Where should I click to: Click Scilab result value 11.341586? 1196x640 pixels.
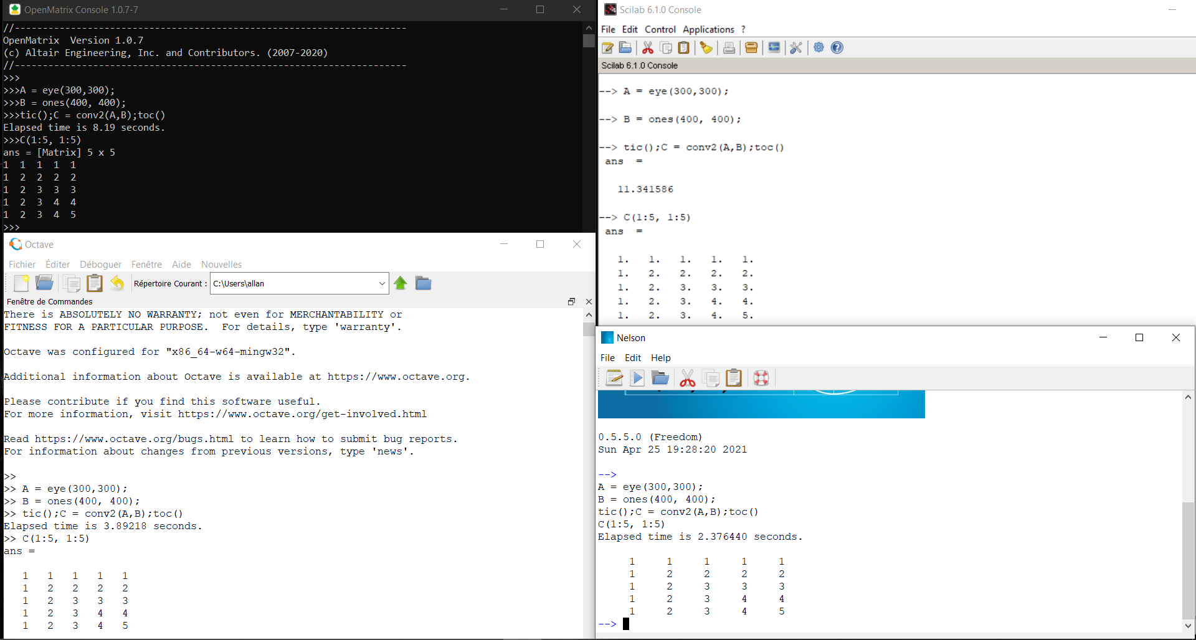point(645,189)
